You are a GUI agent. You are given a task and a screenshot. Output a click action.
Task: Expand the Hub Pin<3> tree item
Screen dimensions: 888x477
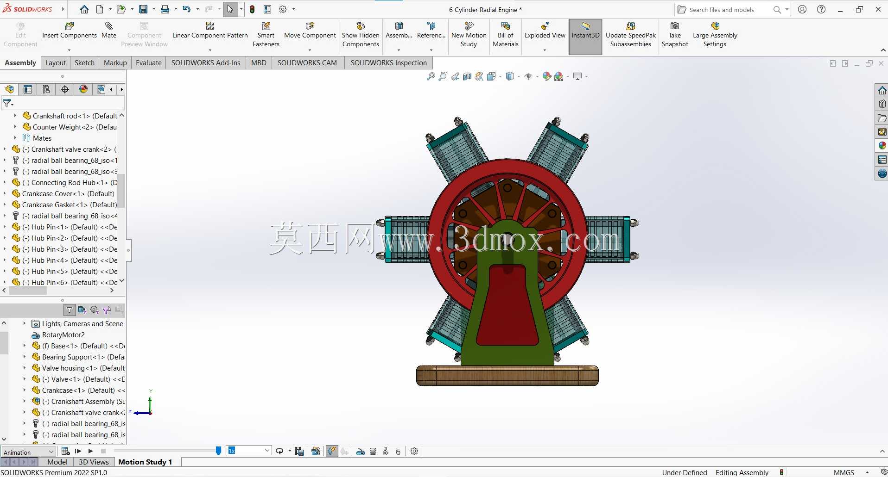coord(5,249)
